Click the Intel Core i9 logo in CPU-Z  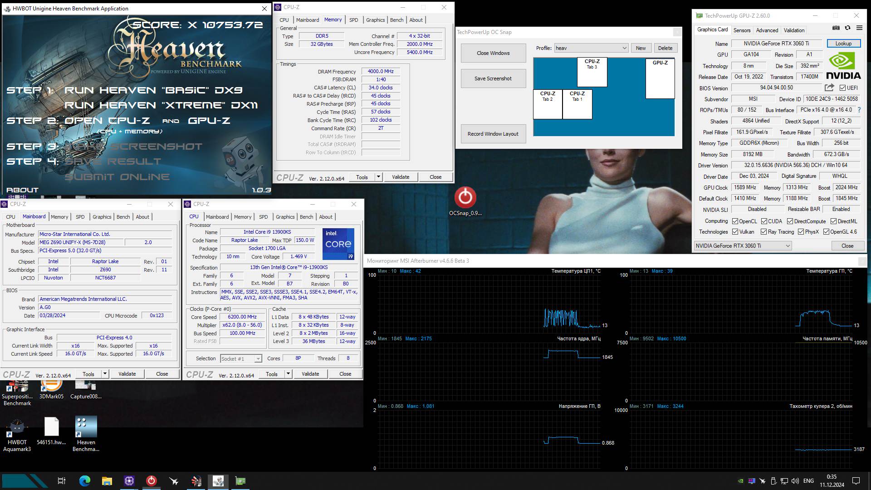(338, 244)
